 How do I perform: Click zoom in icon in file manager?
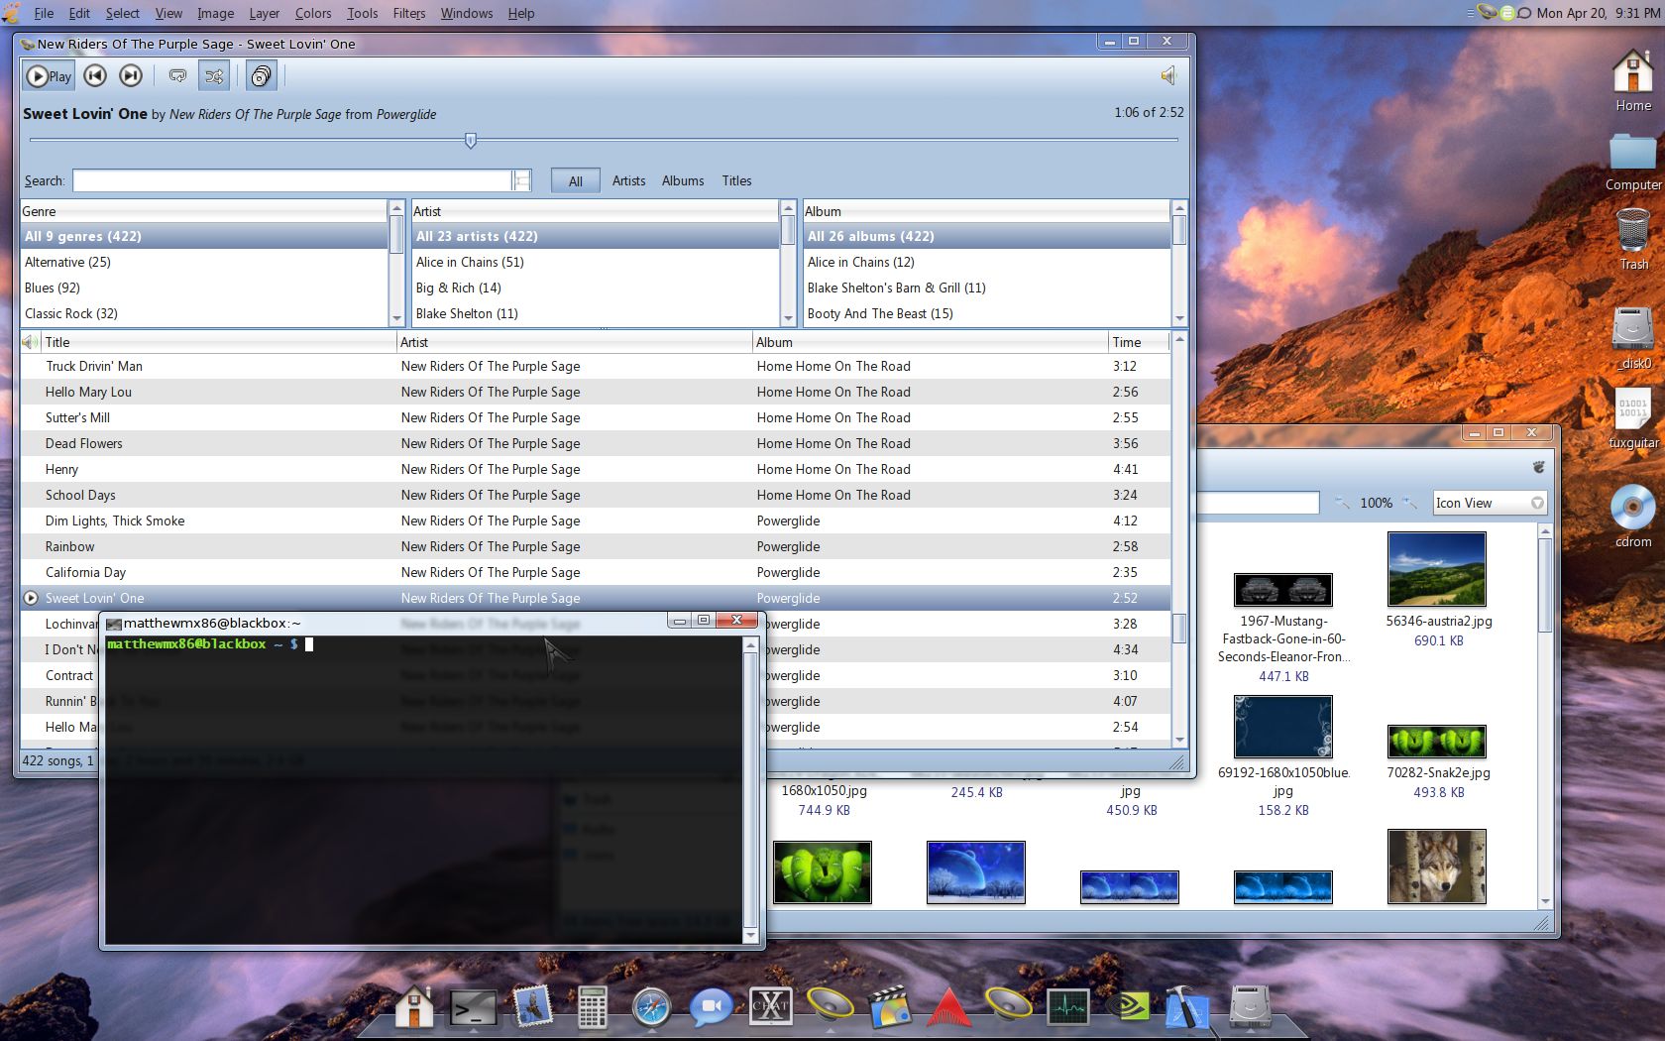coord(1411,503)
